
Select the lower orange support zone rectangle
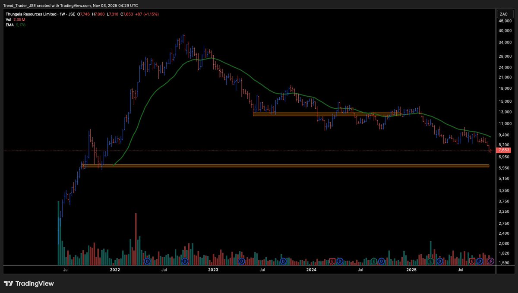tap(285, 166)
